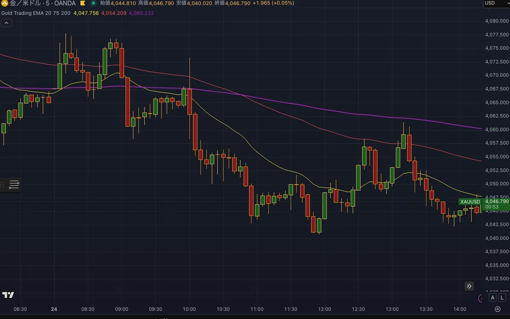Click the 00:53 countdown timer label
Image resolution: width=510 pixels, height=319 pixels.
click(x=492, y=207)
